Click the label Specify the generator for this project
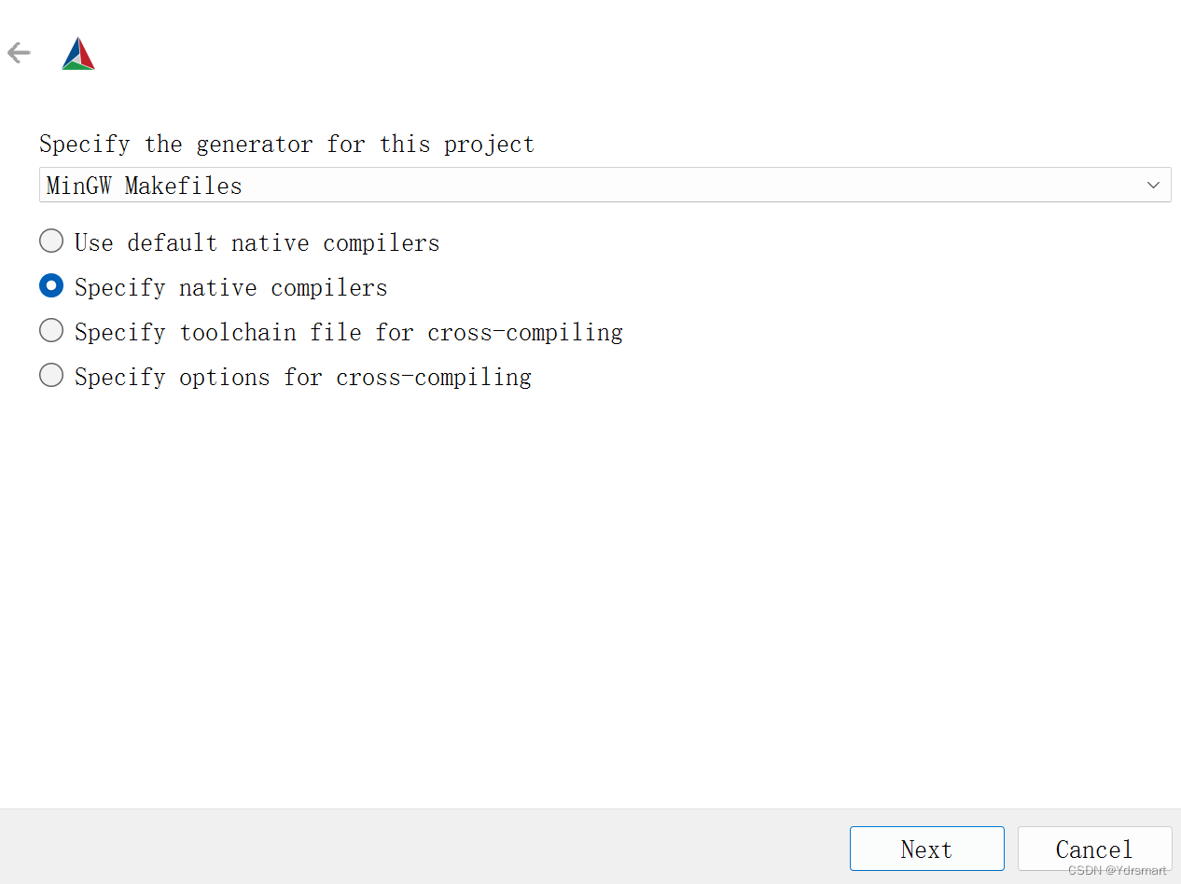 tap(286, 144)
